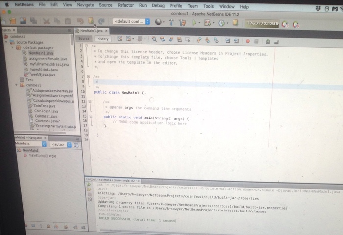Open the Run Project dropdown arrow
This screenshot has height=235, width=343.
199,23
